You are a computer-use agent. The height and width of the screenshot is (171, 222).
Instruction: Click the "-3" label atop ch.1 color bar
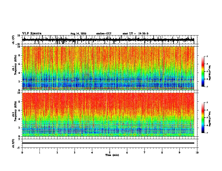tap(207, 56)
